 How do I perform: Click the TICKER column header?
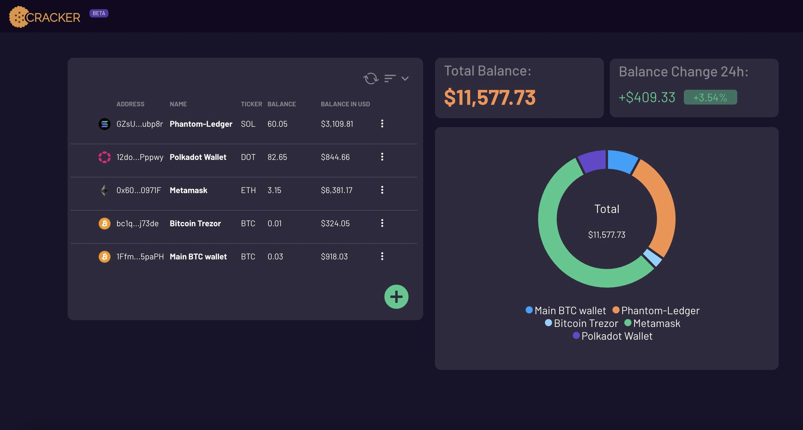251,104
